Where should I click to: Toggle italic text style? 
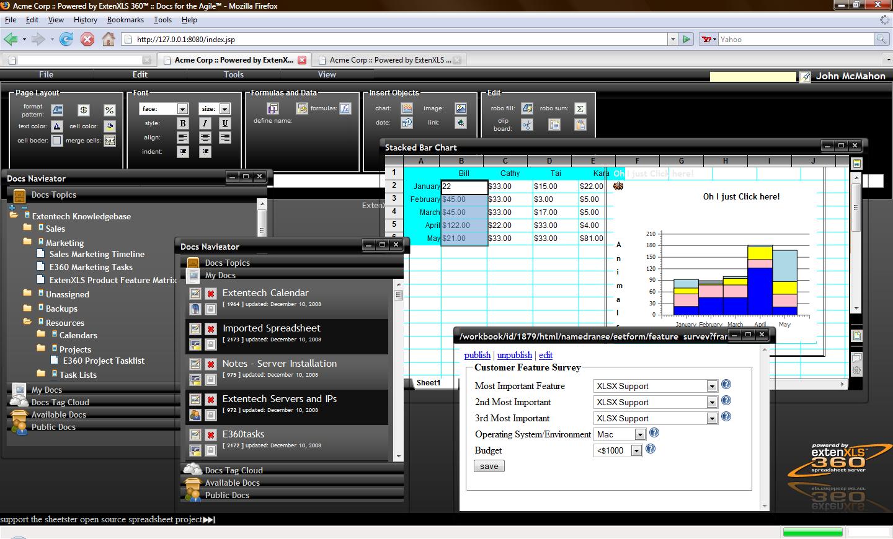click(205, 123)
